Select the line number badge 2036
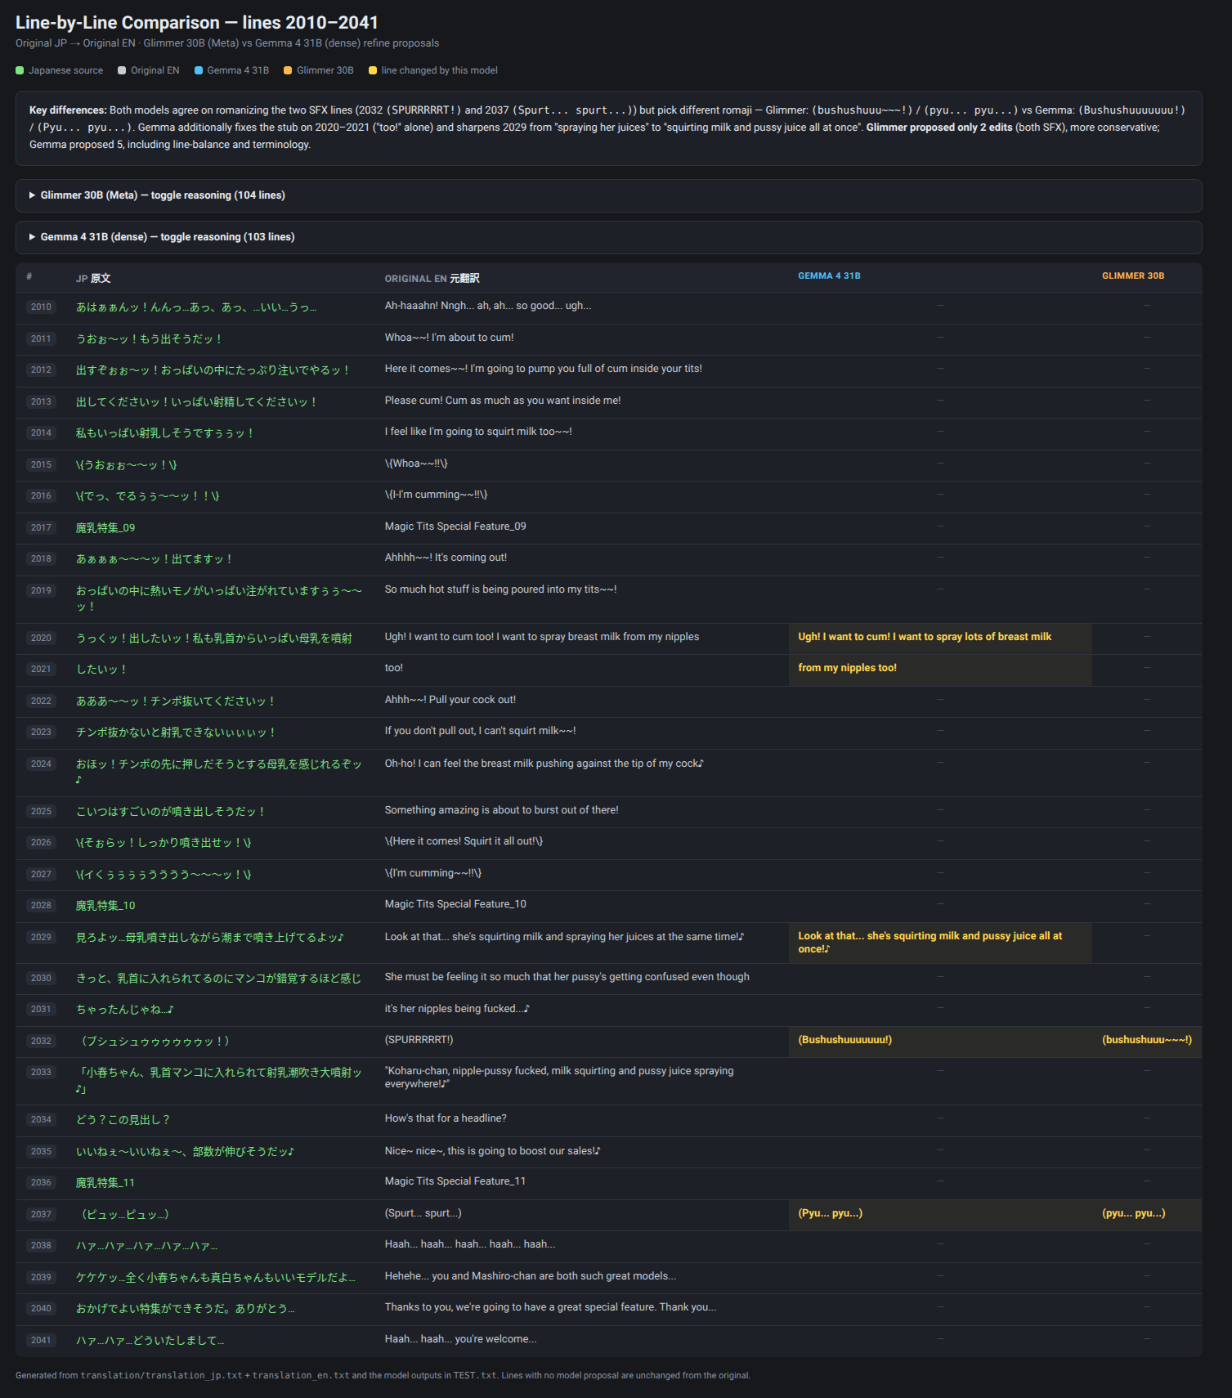1232x1398 pixels. [42, 1182]
